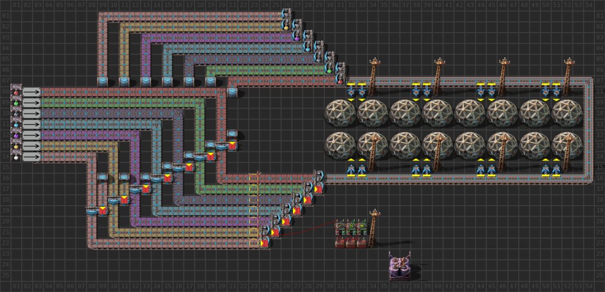Viewport: 605px width, 292px height.
Task: Select the rightmost lab in the upper lab row
Action: pyautogui.click(x=567, y=113)
